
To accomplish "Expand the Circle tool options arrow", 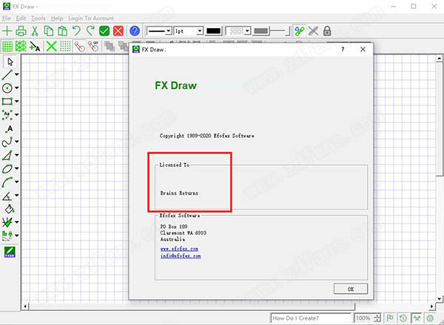I will coord(17,88).
